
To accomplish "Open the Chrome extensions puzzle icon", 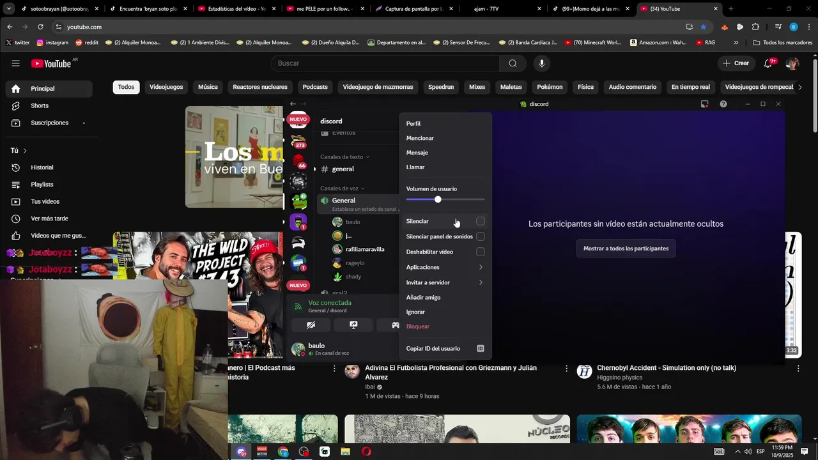I will point(755,27).
